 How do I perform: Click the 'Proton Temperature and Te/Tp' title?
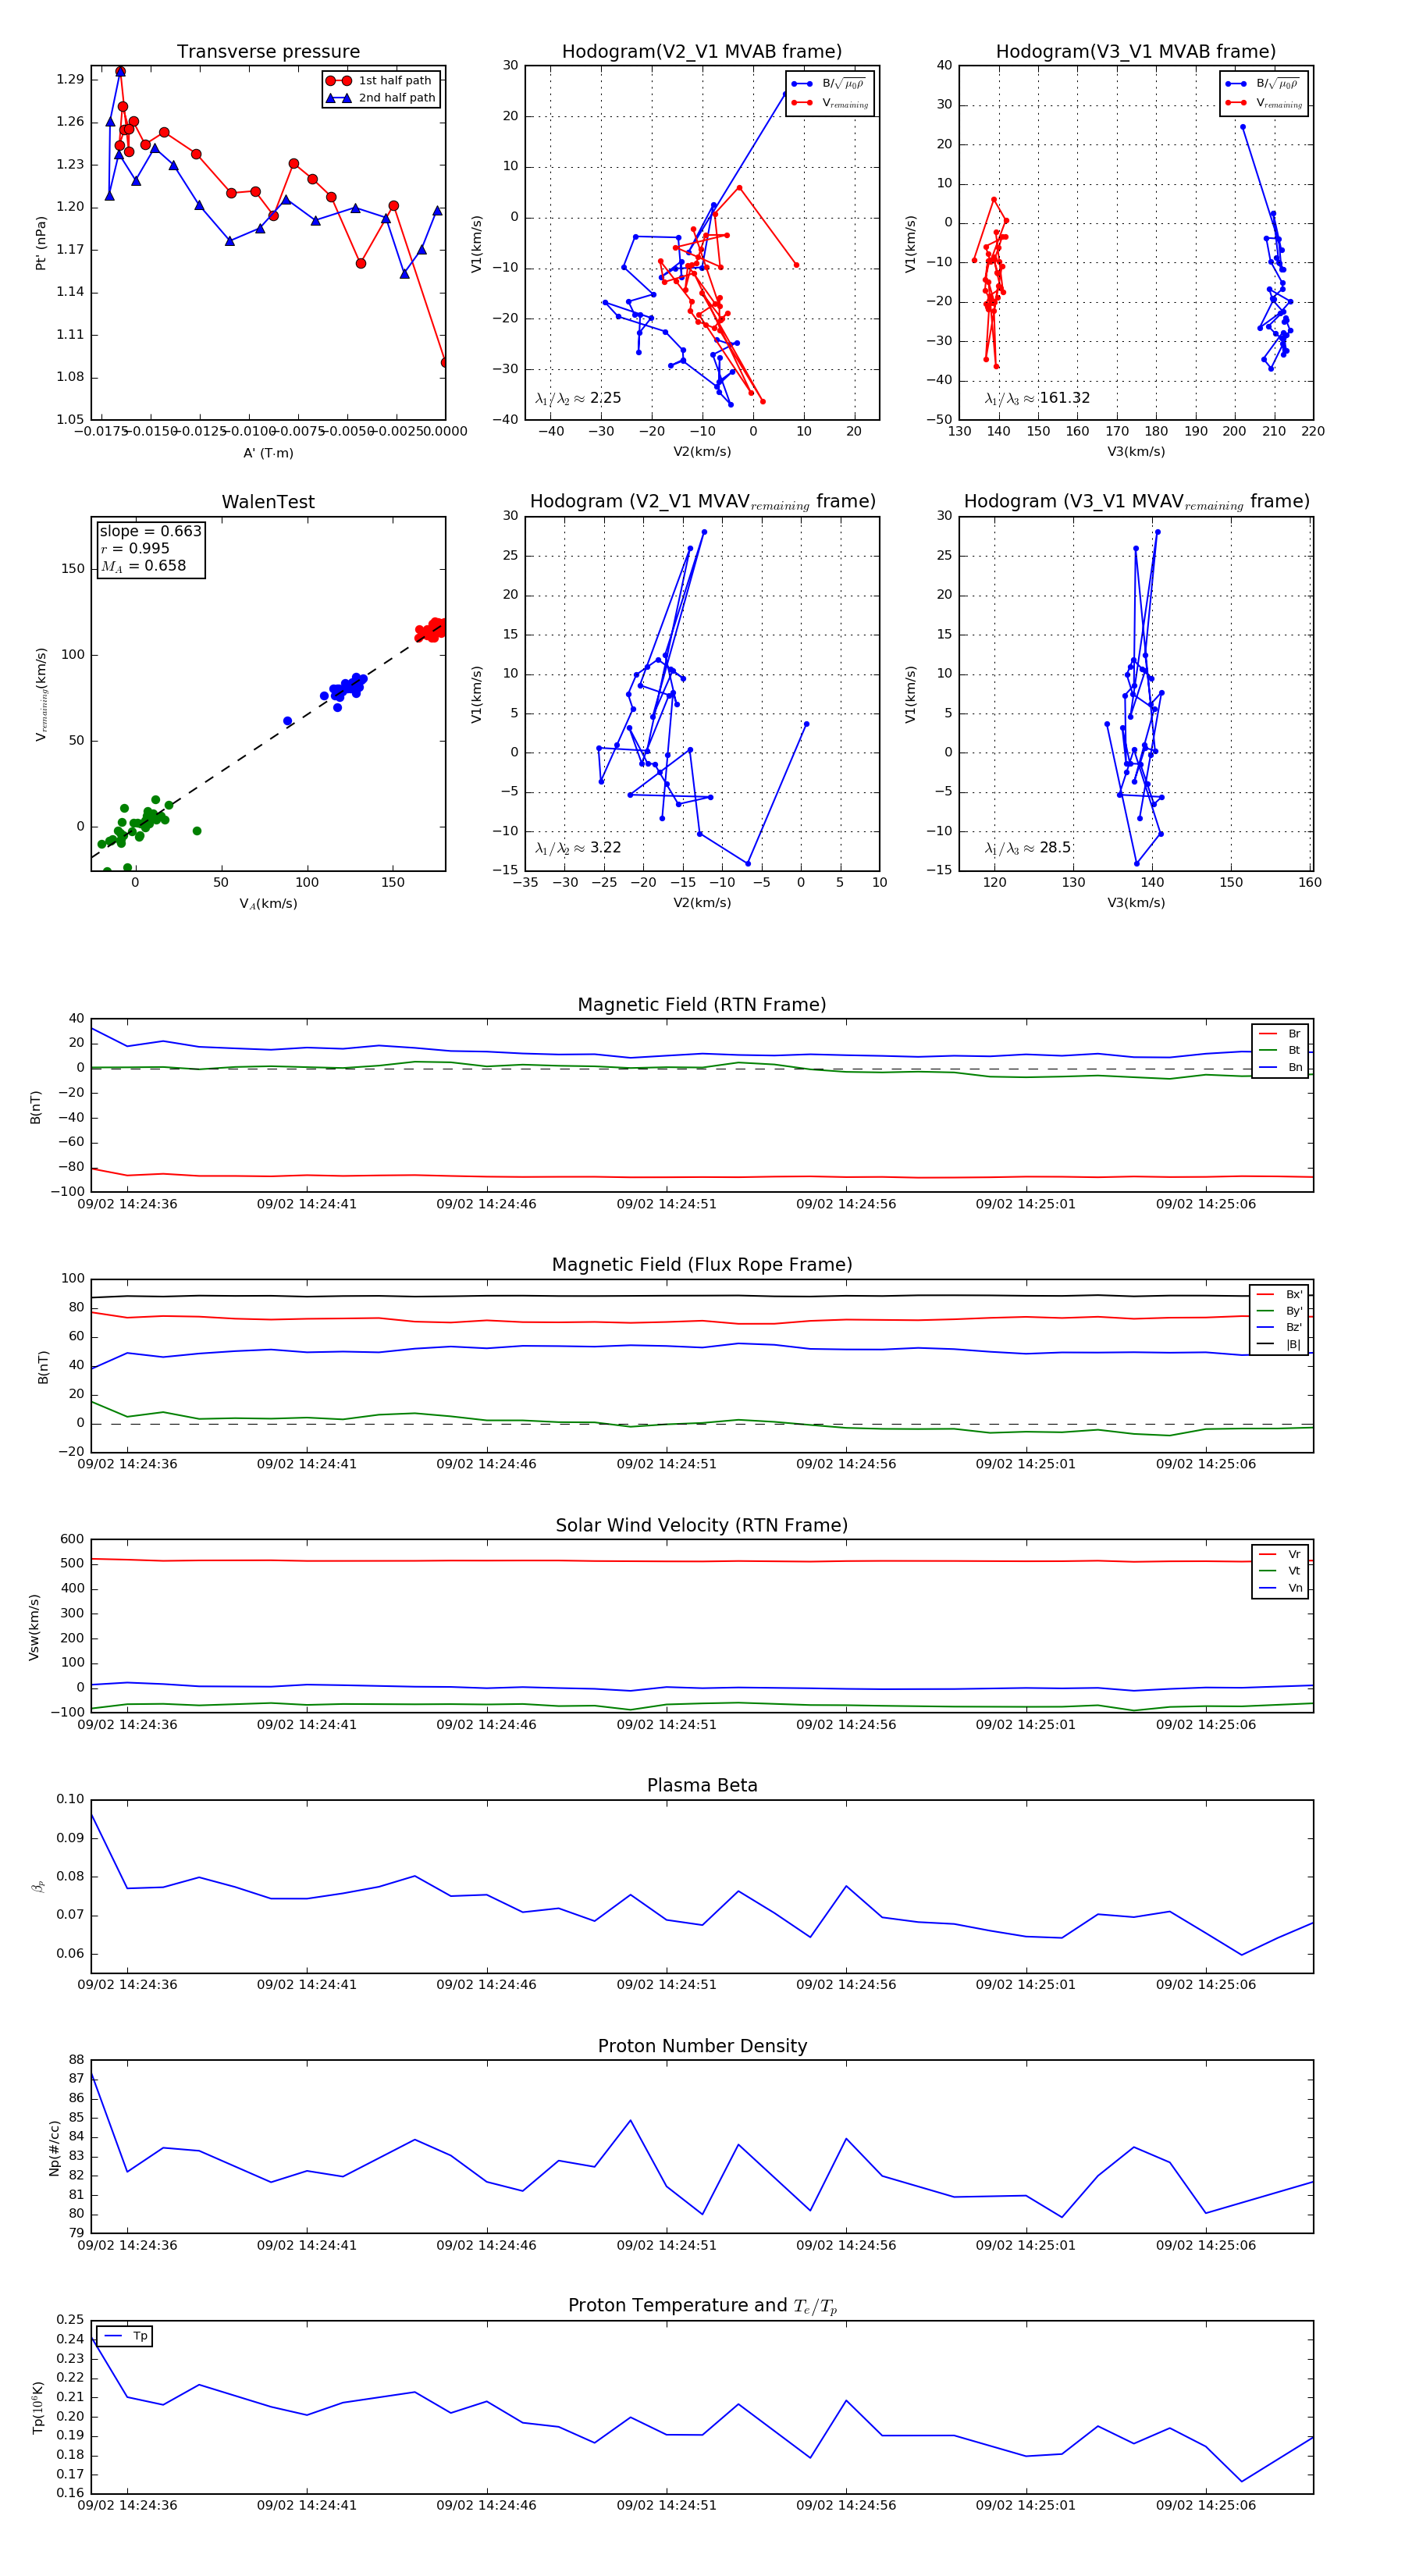click(x=702, y=2306)
